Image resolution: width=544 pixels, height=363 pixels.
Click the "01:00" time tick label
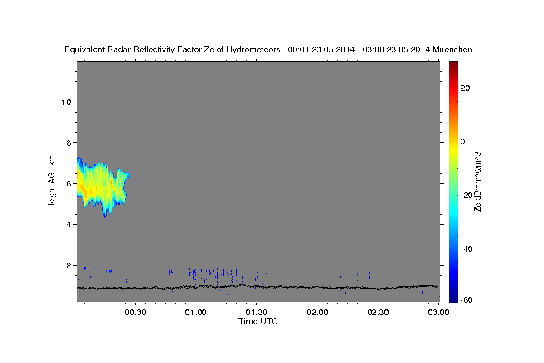pyautogui.click(x=196, y=313)
